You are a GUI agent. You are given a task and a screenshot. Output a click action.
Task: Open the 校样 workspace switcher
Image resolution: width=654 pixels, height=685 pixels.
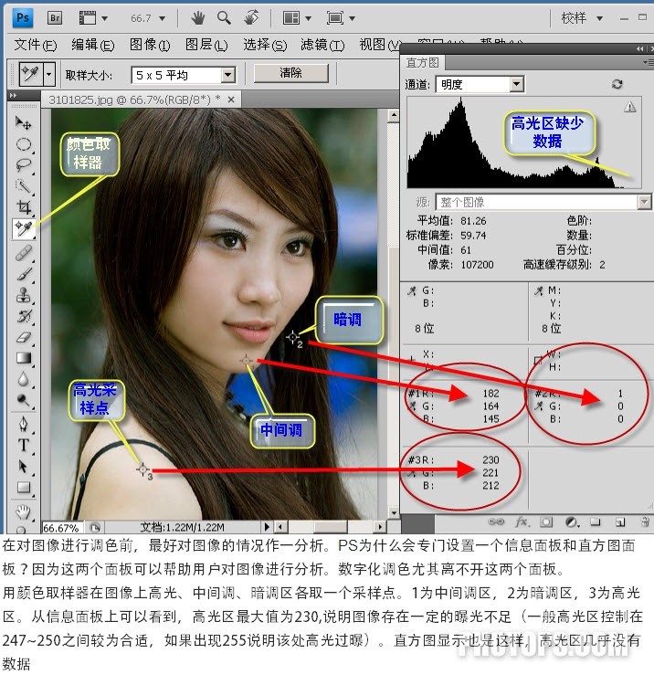pos(582,18)
